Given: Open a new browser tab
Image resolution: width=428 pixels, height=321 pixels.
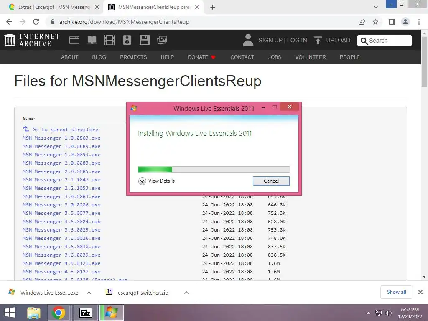Looking at the screenshot, I should [x=213, y=7].
